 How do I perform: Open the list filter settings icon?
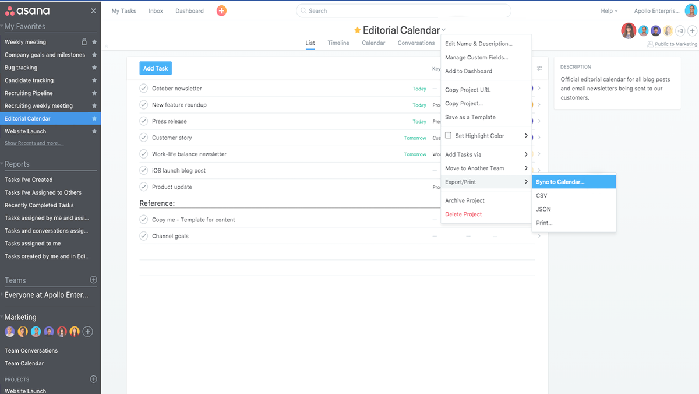pos(539,68)
